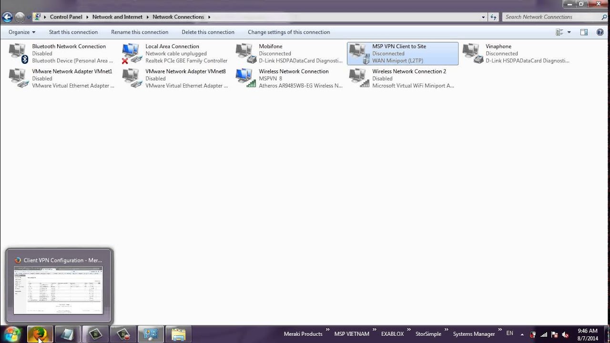This screenshot has height=343, width=610.
Task: Select the VMware Network Adapter VMnet8 icon
Action: [132, 78]
